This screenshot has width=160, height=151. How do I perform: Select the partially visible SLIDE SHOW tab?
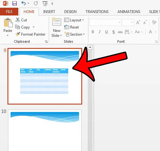coord(154,11)
